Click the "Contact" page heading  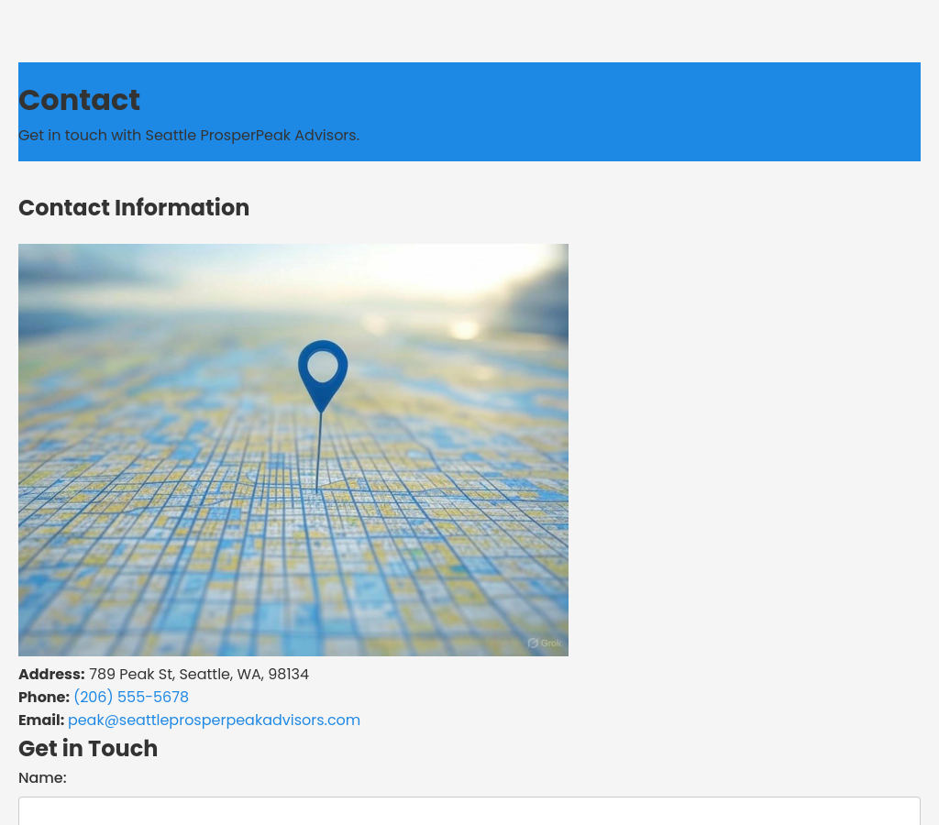(79, 100)
